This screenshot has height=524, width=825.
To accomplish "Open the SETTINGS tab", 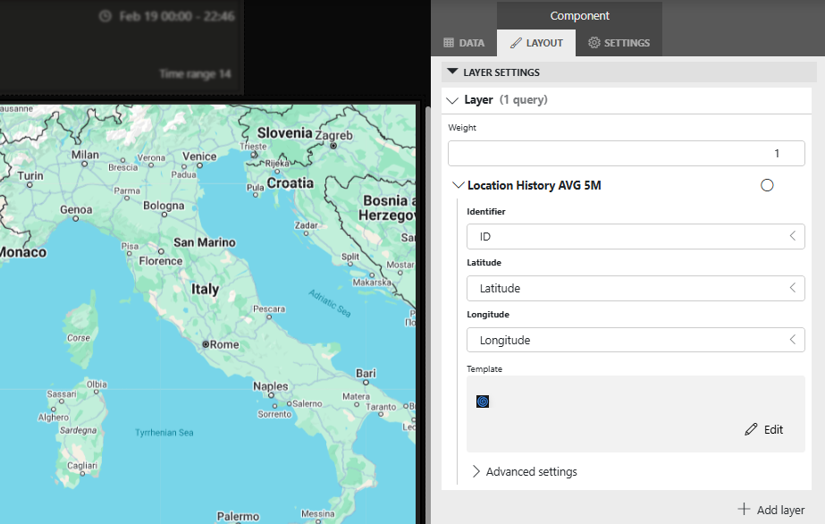I will [619, 43].
